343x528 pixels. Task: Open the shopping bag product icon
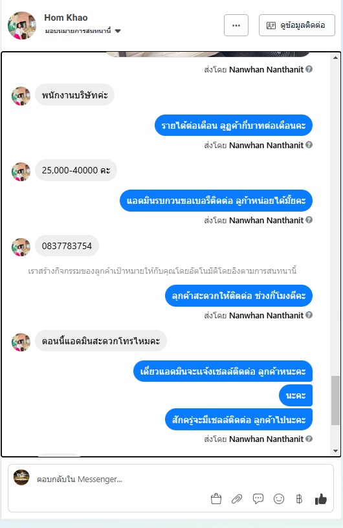(x=216, y=499)
